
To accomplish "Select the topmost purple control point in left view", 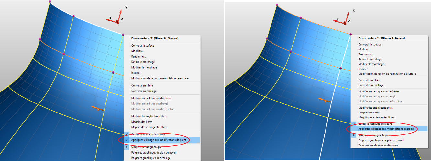I will pyautogui.click(x=50, y=2).
